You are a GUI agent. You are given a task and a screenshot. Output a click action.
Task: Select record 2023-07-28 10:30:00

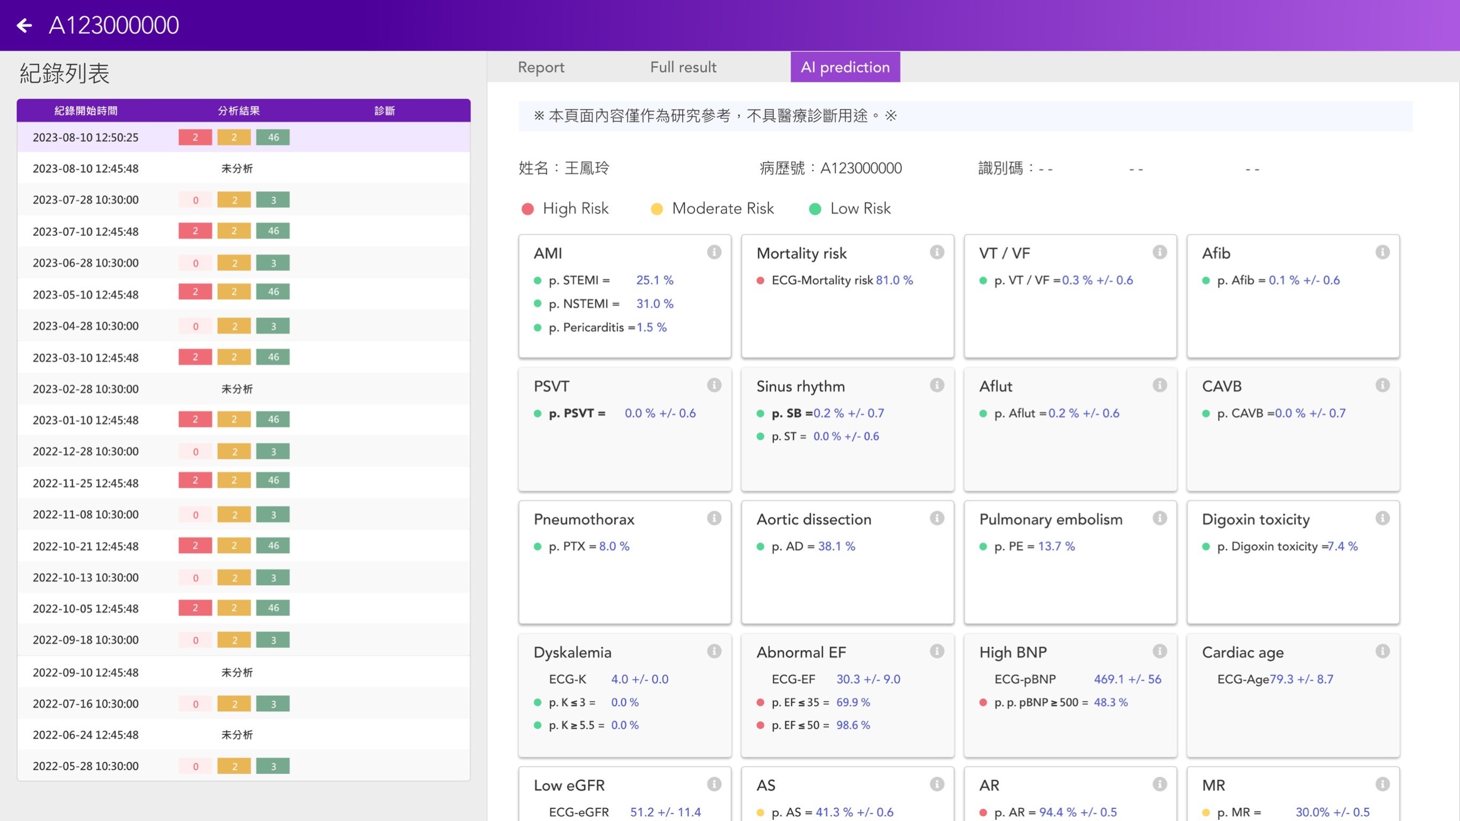coord(243,200)
